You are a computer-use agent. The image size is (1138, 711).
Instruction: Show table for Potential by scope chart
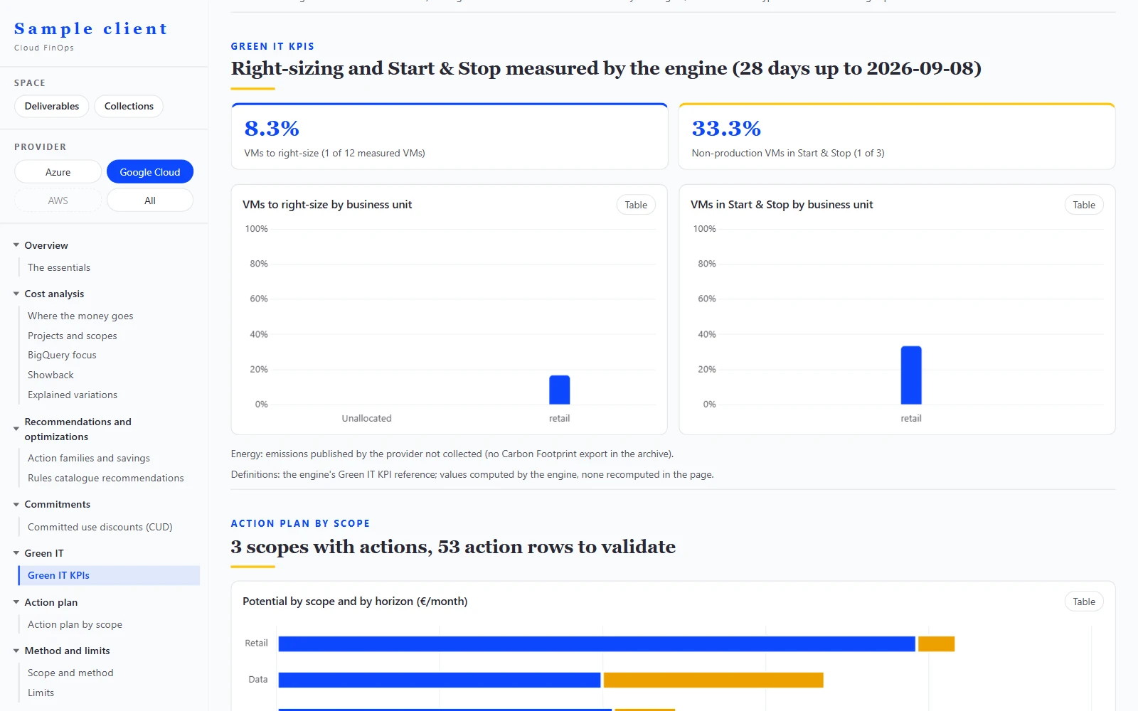click(x=1084, y=602)
